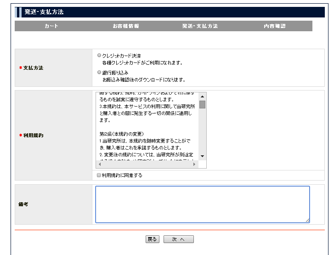Select クレジットカード決済 radio button
This screenshot has width=334, height=255.
tap(99, 55)
